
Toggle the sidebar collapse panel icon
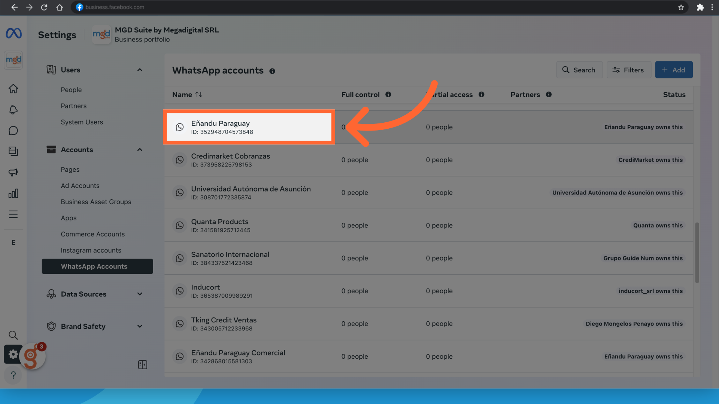[143, 365]
